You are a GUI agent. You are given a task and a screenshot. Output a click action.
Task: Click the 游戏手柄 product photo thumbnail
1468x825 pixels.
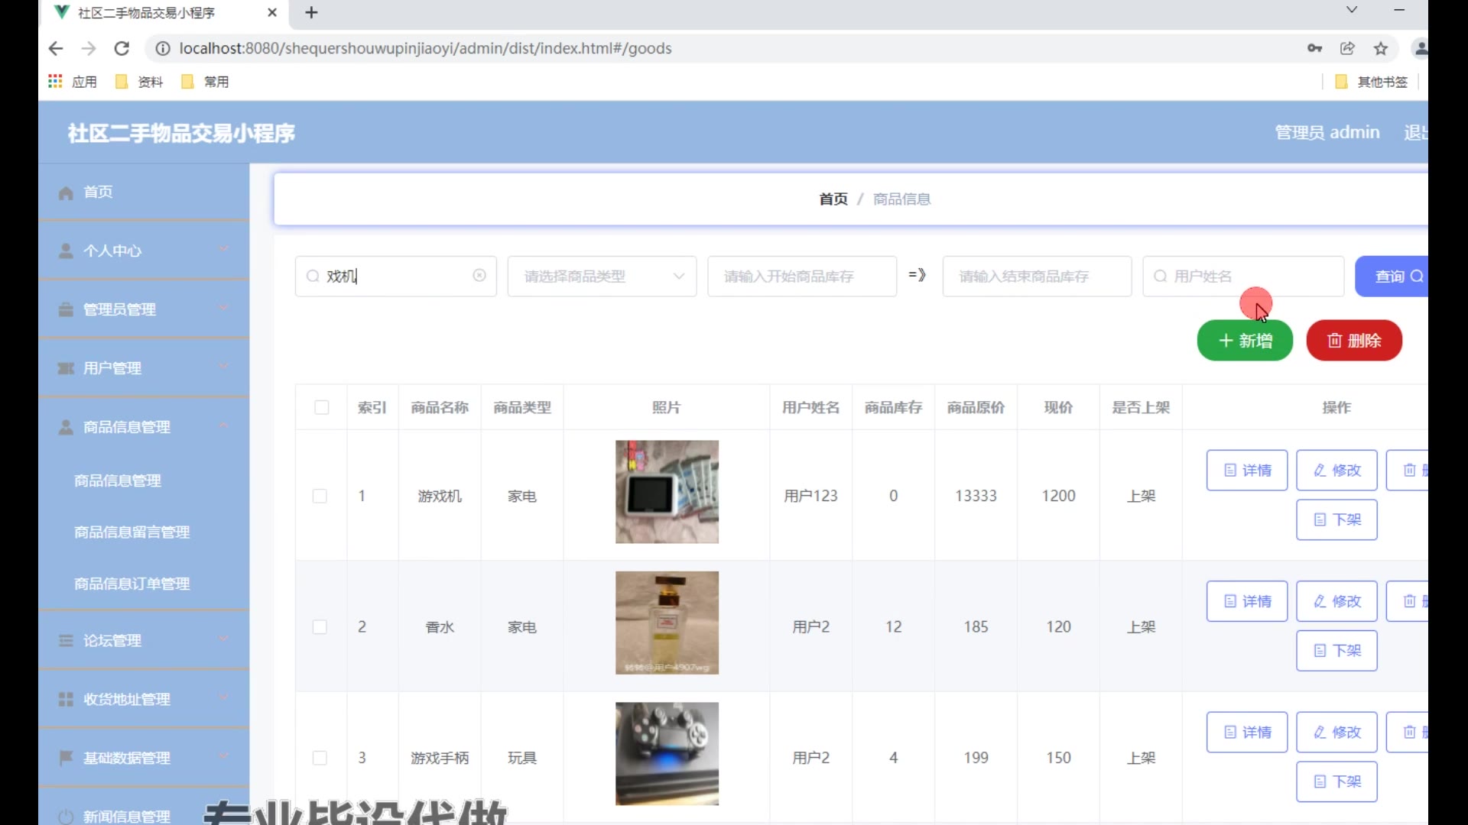tap(667, 753)
